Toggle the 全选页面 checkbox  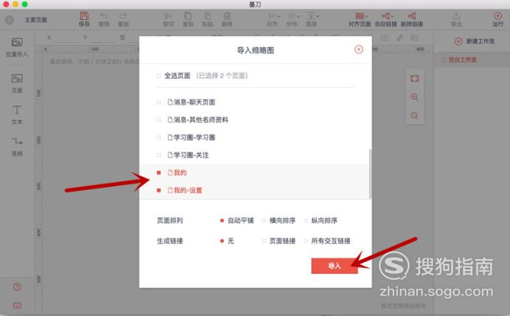click(158, 76)
